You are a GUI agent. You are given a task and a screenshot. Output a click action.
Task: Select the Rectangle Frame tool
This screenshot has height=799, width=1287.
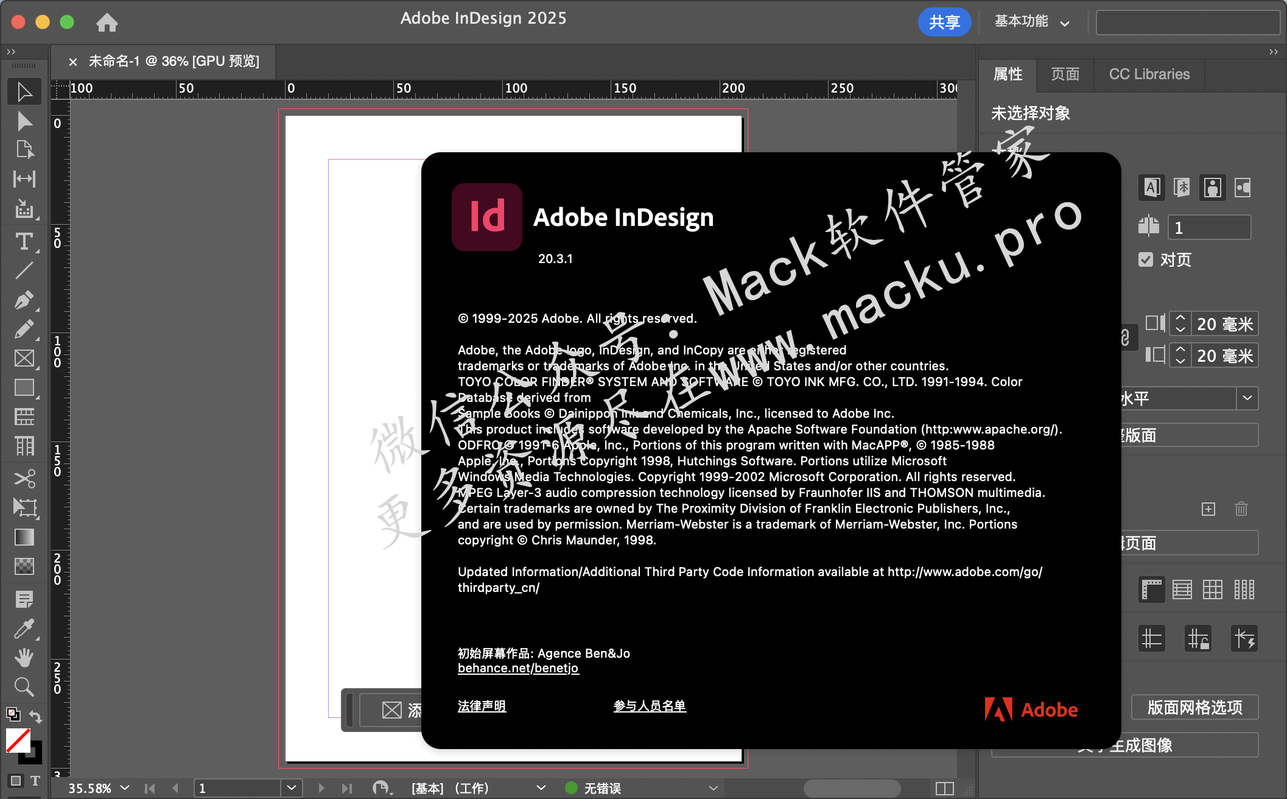pos(24,358)
